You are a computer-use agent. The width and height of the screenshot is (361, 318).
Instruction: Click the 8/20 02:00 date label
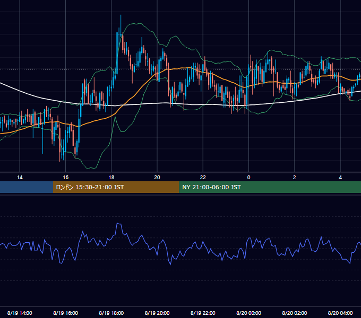[295, 313]
